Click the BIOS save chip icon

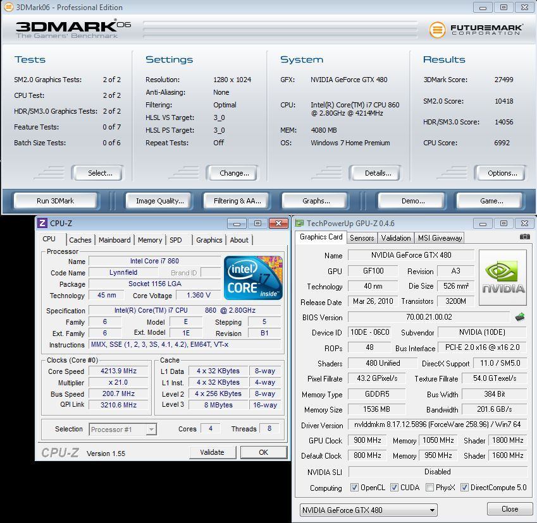click(520, 317)
